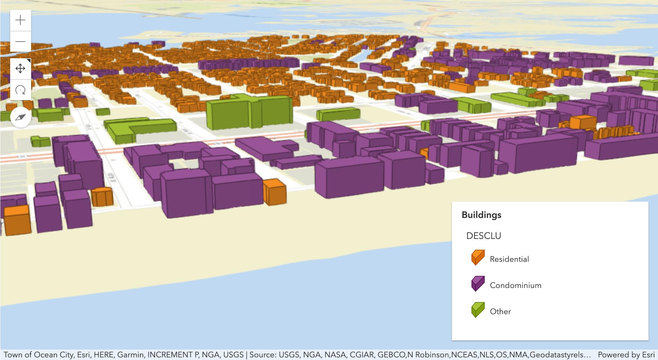Image resolution: width=658 pixels, height=360 pixels.
Task: Select the Other legend label
Action: pos(500,312)
